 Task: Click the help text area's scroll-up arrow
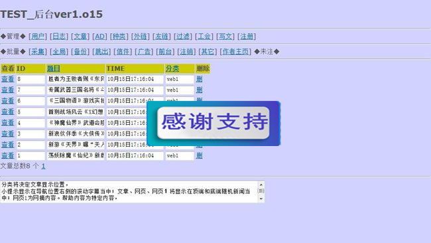tap(261, 184)
